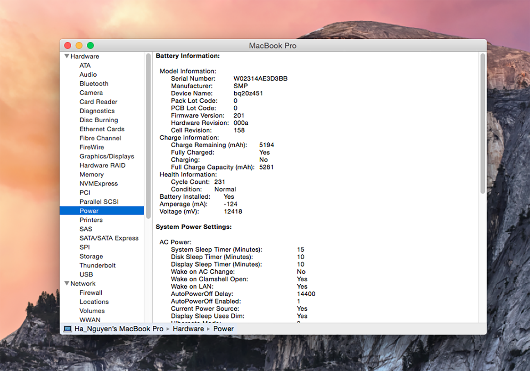Select Graphics/Displays in sidebar
The width and height of the screenshot is (530, 371).
tap(106, 156)
